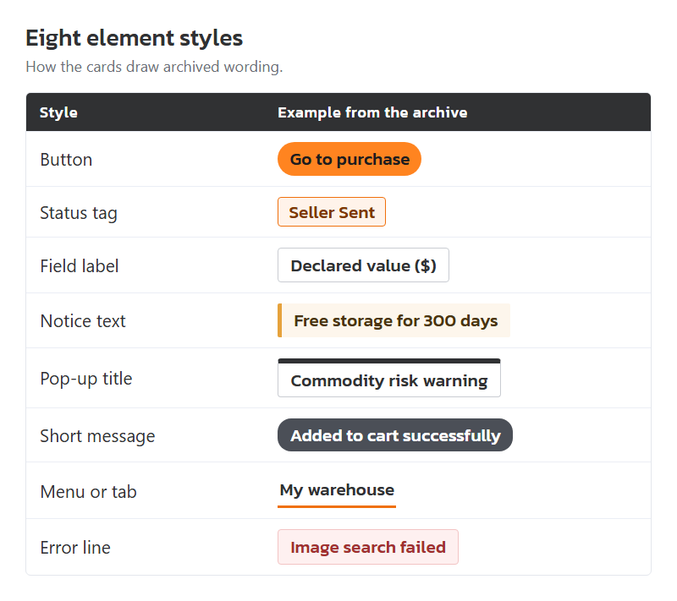Click the 'Status tag' row label
Image resolution: width=677 pixels, height=601 pixels.
pos(79,213)
